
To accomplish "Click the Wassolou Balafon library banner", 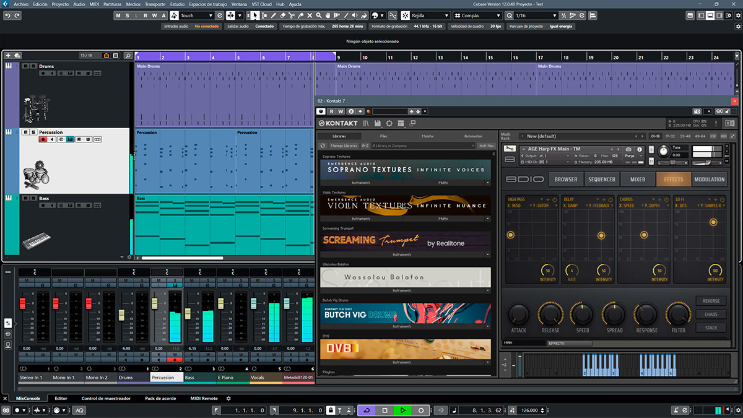I will tap(406, 277).
